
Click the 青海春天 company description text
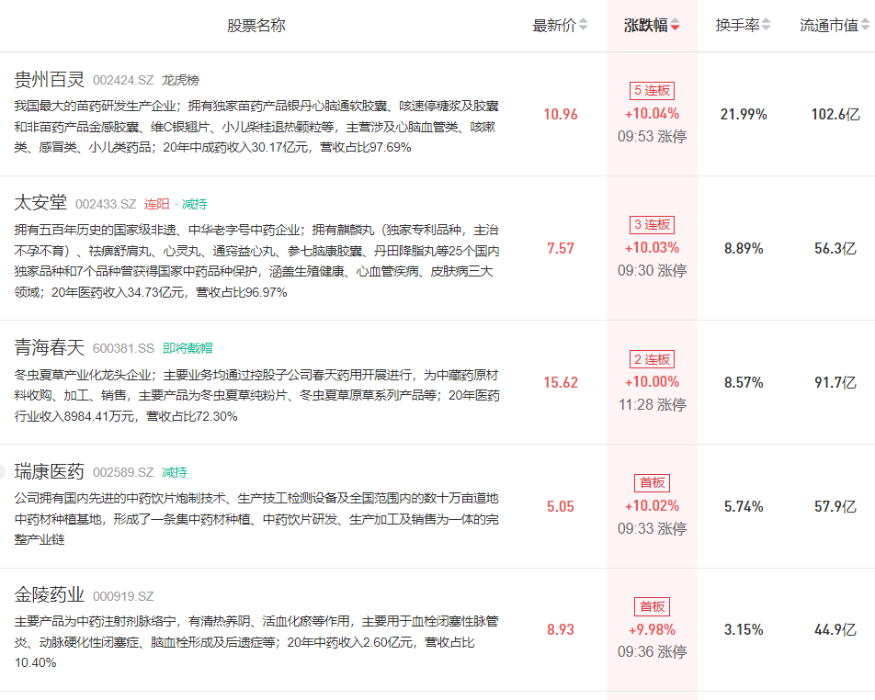pos(256,395)
